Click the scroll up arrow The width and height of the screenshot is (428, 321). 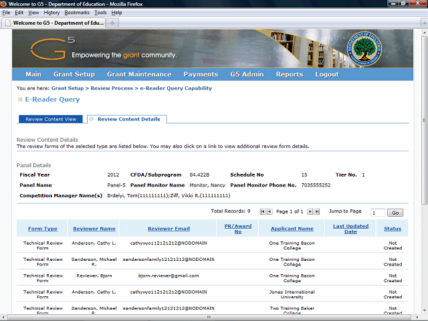coord(424,31)
